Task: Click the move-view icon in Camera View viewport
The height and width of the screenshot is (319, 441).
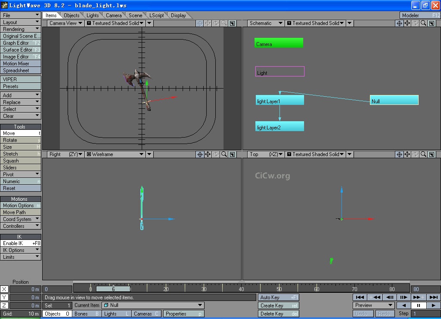Action: point(208,23)
